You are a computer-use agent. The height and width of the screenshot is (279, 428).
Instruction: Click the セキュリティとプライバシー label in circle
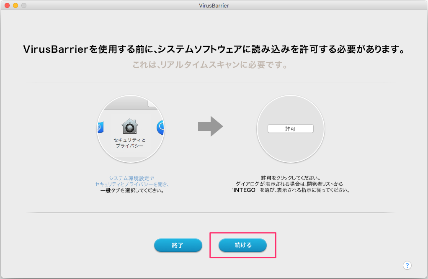[x=130, y=143]
